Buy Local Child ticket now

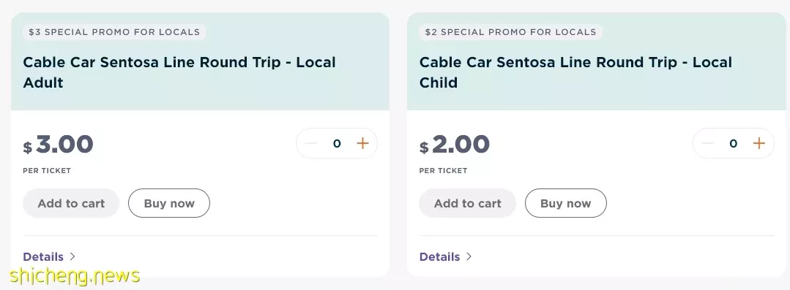click(x=566, y=203)
